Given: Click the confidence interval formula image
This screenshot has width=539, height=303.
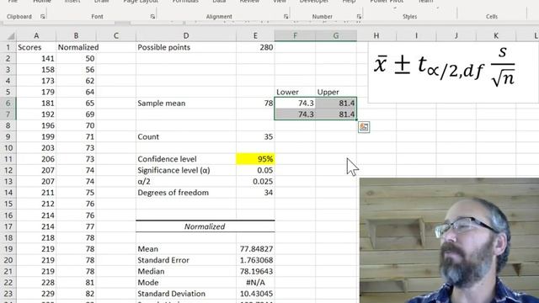Looking at the screenshot, I should (x=453, y=72).
